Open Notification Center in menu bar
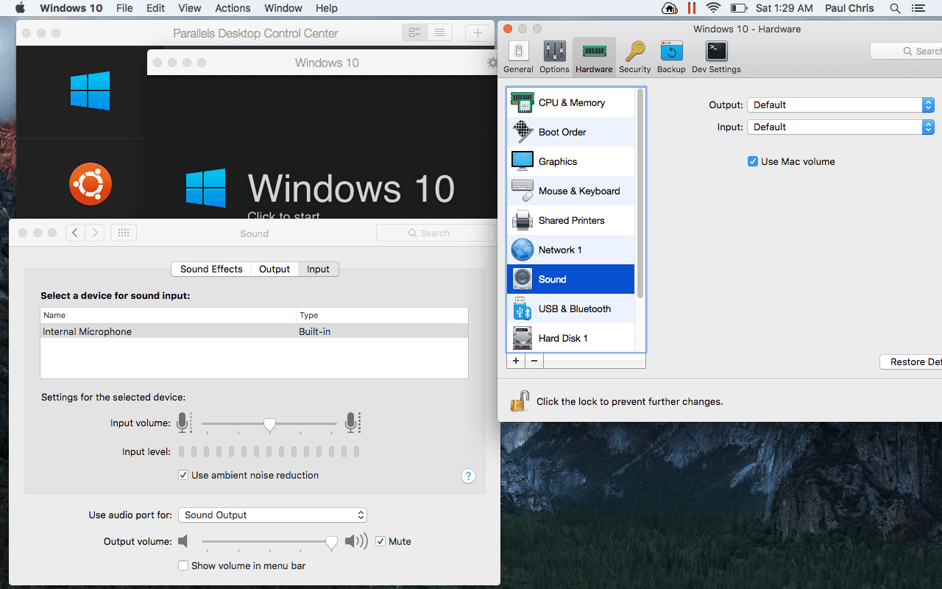Image resolution: width=942 pixels, height=589 pixels. 917,8
